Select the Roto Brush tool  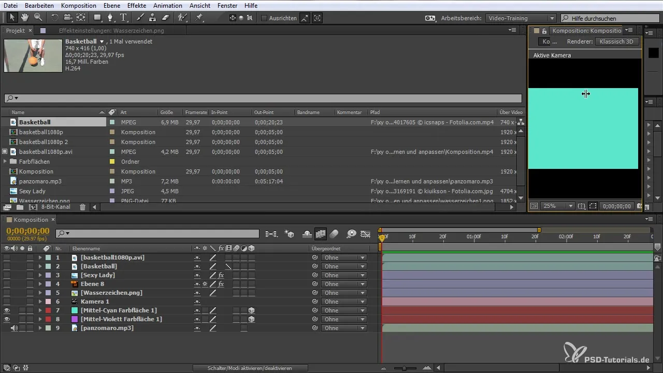tap(182, 18)
